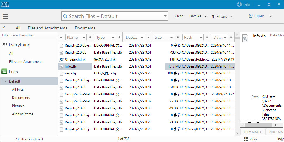Screen dimensions: 284x142
Task: Open the hamburger menu
Action: (6, 16)
